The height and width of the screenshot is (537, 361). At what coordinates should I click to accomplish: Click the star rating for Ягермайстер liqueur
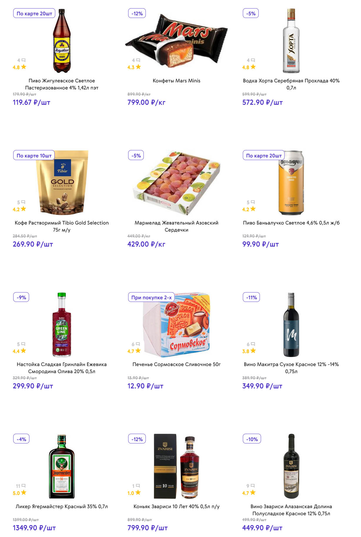pos(24,493)
